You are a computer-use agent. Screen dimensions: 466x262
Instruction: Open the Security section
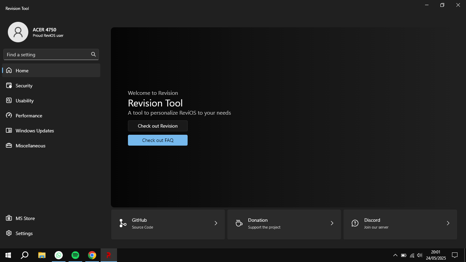pos(51,85)
